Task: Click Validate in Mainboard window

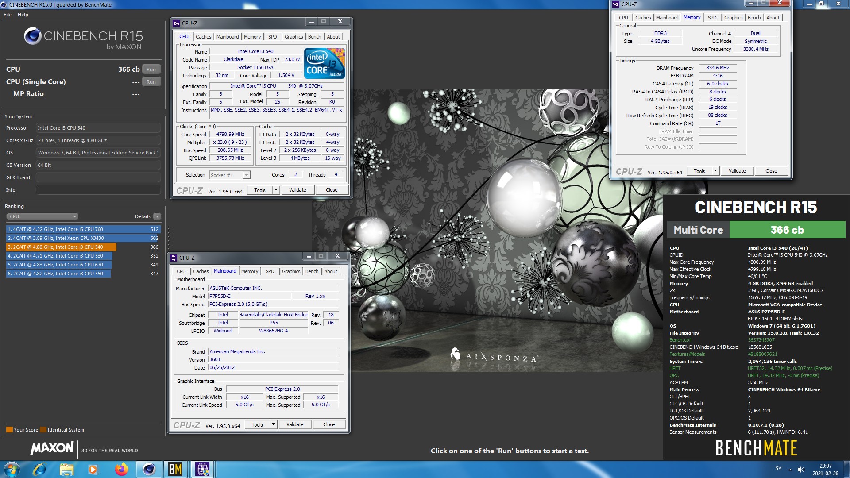Action: (x=295, y=424)
